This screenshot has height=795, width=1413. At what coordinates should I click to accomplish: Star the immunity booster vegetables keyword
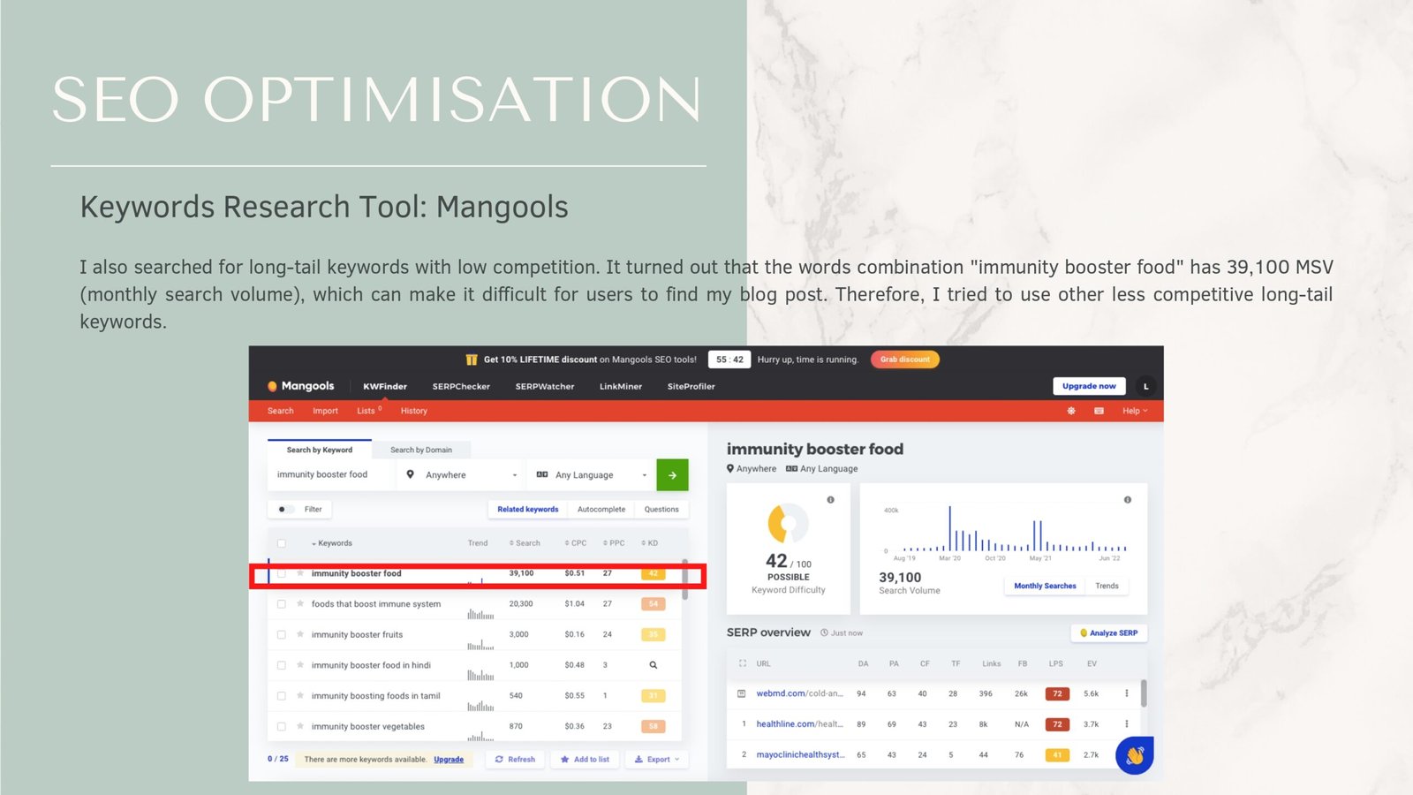pos(300,726)
